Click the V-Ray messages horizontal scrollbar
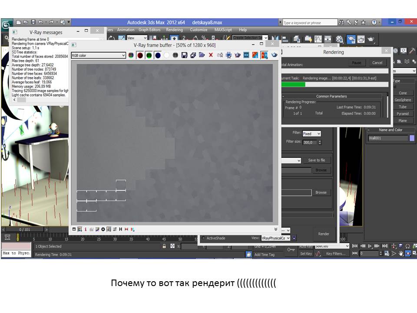 40,100
